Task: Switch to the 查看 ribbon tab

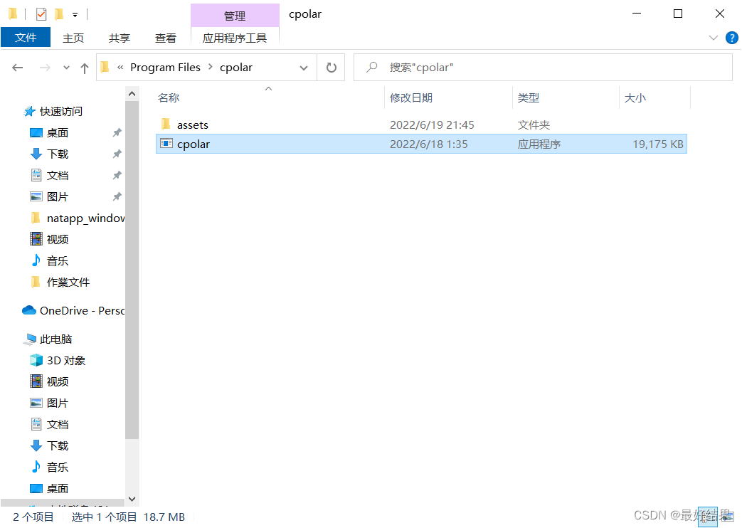Action: click(x=166, y=38)
